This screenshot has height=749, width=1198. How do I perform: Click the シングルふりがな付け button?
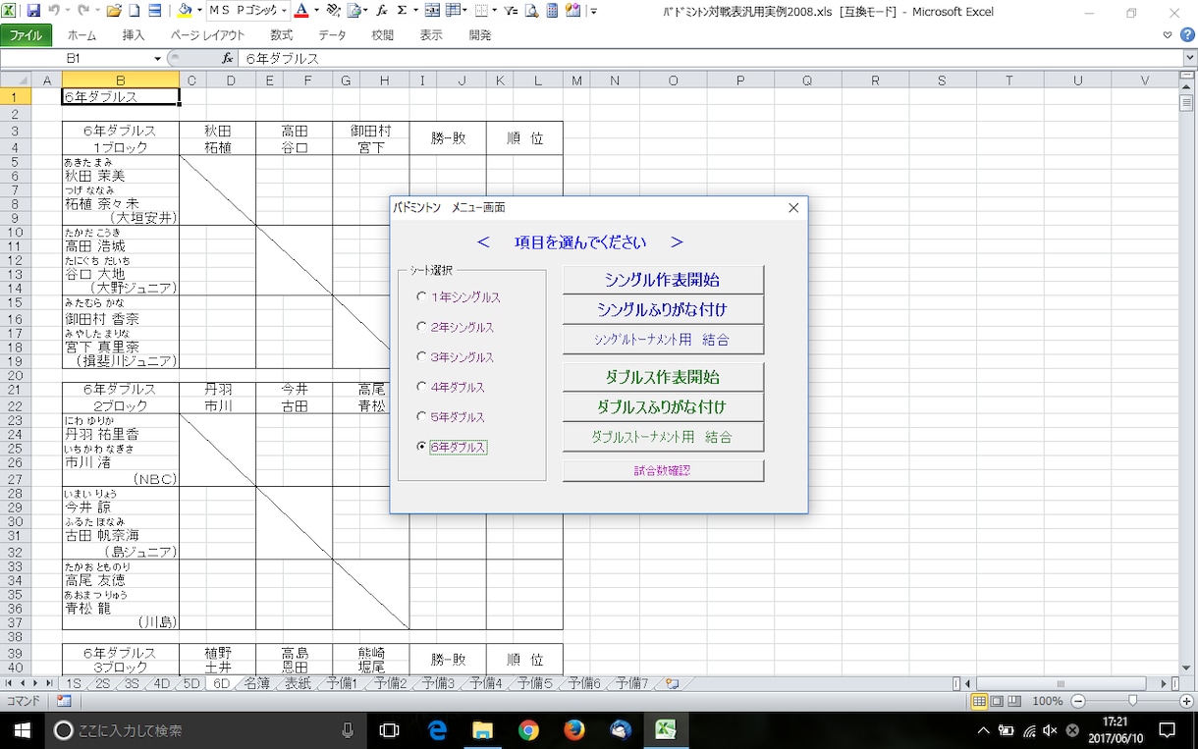[x=663, y=310]
